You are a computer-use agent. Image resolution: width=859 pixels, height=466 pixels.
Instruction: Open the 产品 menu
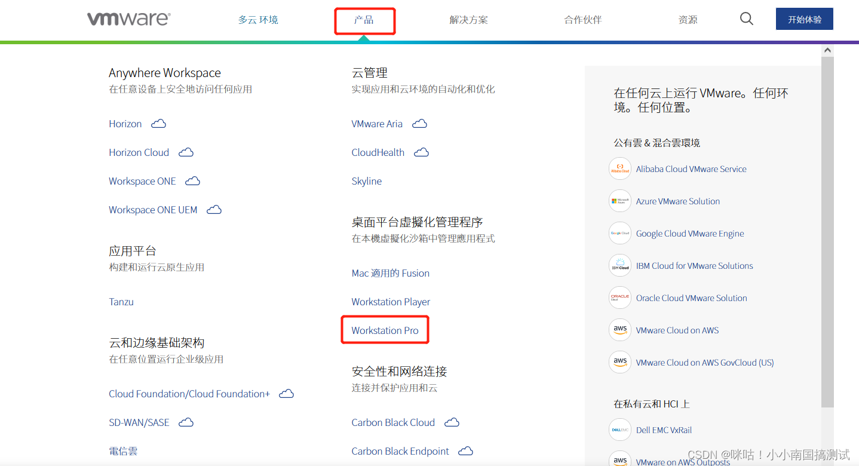click(364, 19)
